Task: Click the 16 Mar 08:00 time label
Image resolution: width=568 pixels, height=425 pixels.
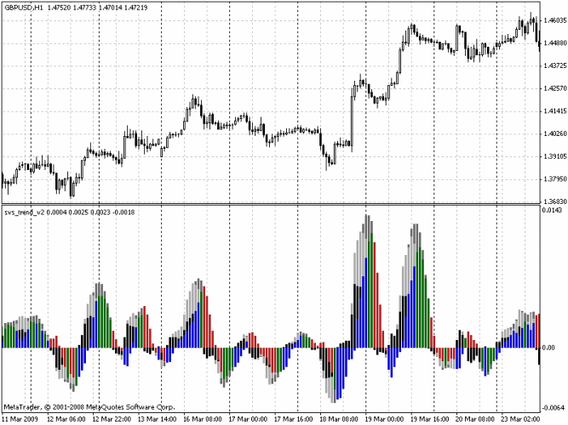Action: coord(203,419)
